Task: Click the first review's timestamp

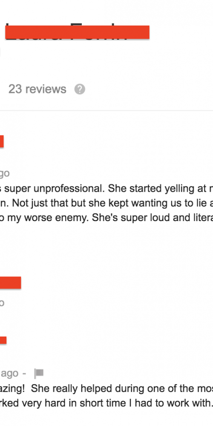Action: pyautogui.click(x=5, y=173)
